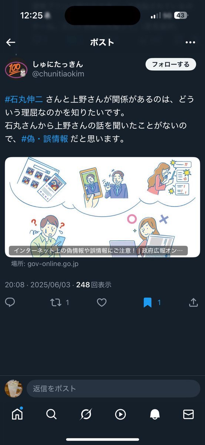Open the @chunitiaokim profile handle
205x445 pixels.
58,74
